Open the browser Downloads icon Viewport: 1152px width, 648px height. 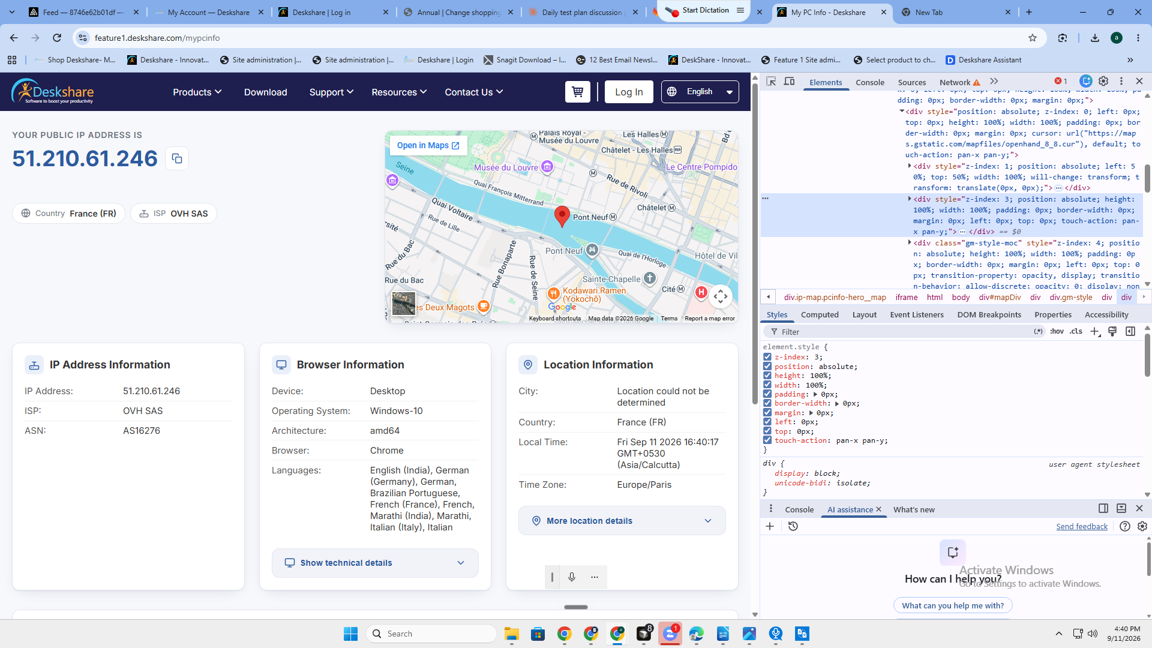1095,38
